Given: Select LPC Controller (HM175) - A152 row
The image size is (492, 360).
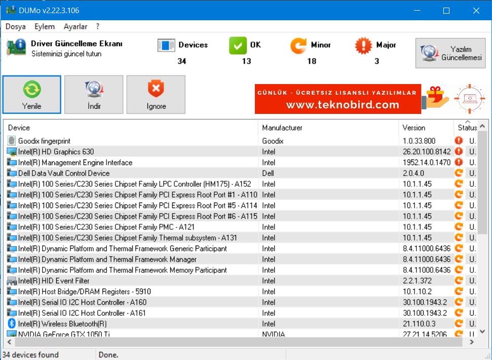Looking at the screenshot, I should [x=240, y=184].
